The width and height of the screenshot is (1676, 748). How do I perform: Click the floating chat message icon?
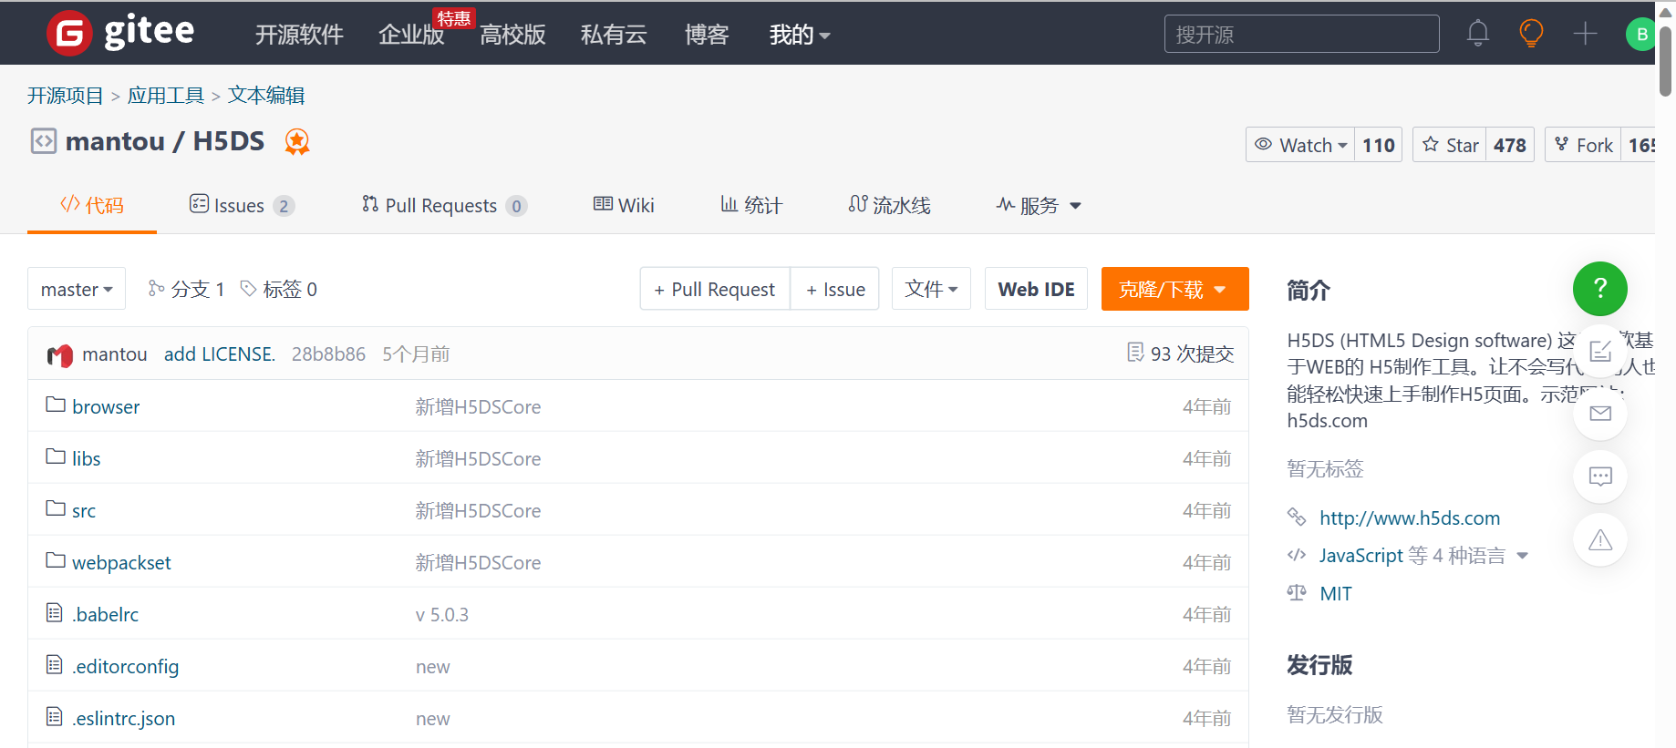coord(1600,476)
